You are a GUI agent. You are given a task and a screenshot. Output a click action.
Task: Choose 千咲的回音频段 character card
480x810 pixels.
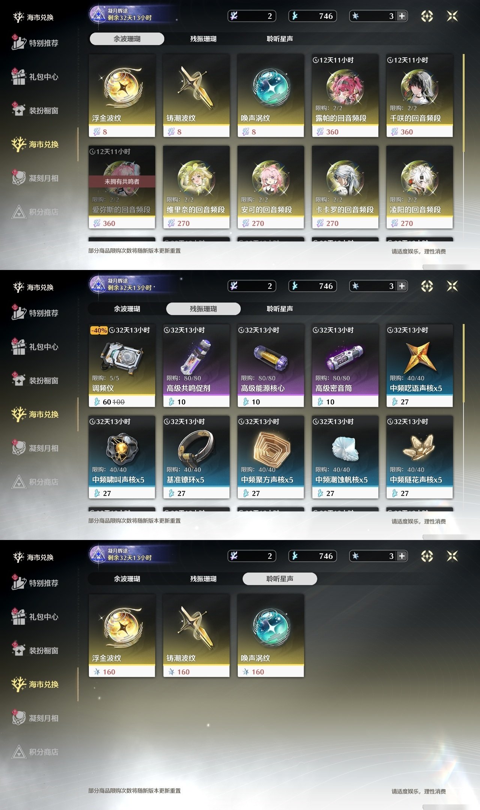click(420, 96)
